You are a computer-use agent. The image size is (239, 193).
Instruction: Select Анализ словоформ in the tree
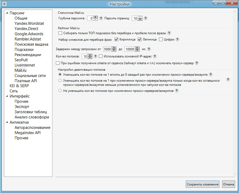coord(32,117)
